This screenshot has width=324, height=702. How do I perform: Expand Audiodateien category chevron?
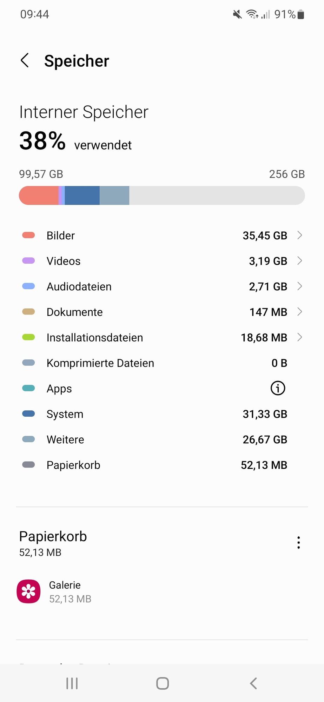[x=299, y=286]
